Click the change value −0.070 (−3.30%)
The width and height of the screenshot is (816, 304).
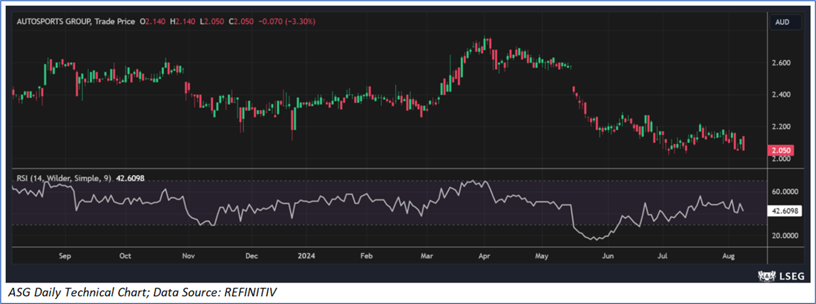coord(287,22)
